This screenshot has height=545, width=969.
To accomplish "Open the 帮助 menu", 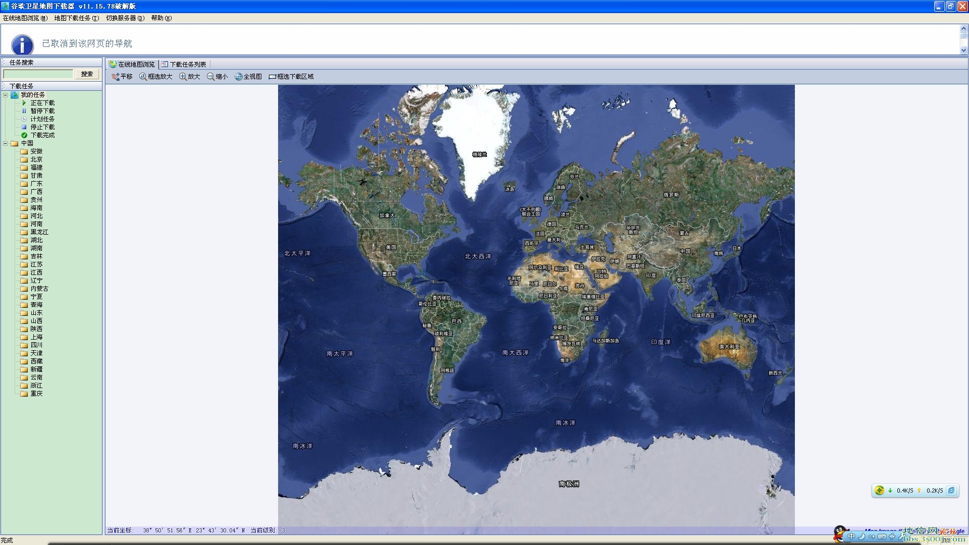I will click(161, 18).
